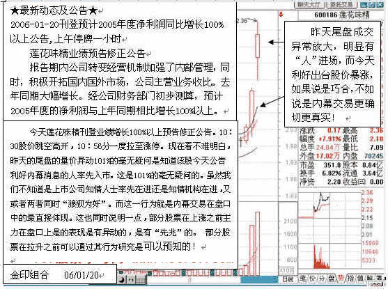Switch to the 盘 tab
This screenshot has height=289, width=388.
pos(332,279)
